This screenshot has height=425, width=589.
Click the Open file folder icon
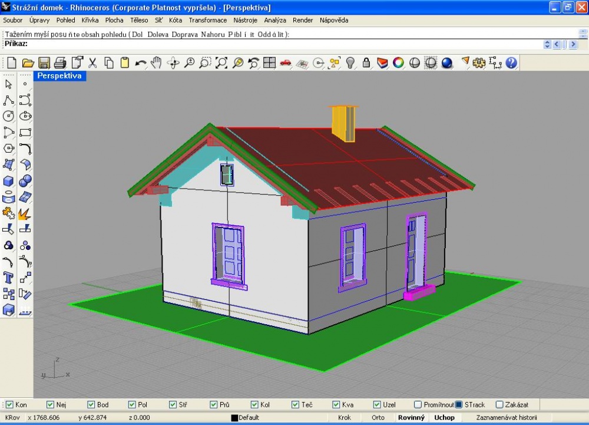28,62
